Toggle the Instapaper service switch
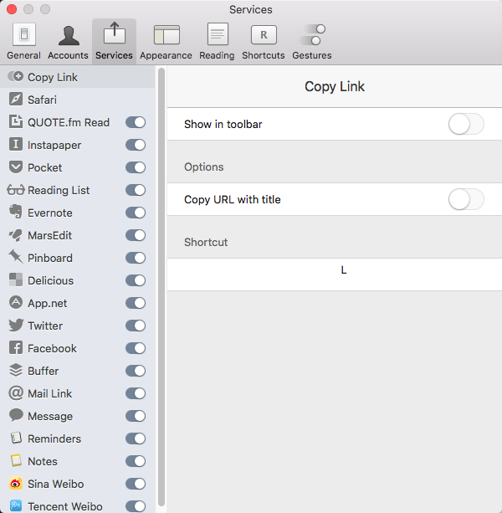 tap(136, 145)
